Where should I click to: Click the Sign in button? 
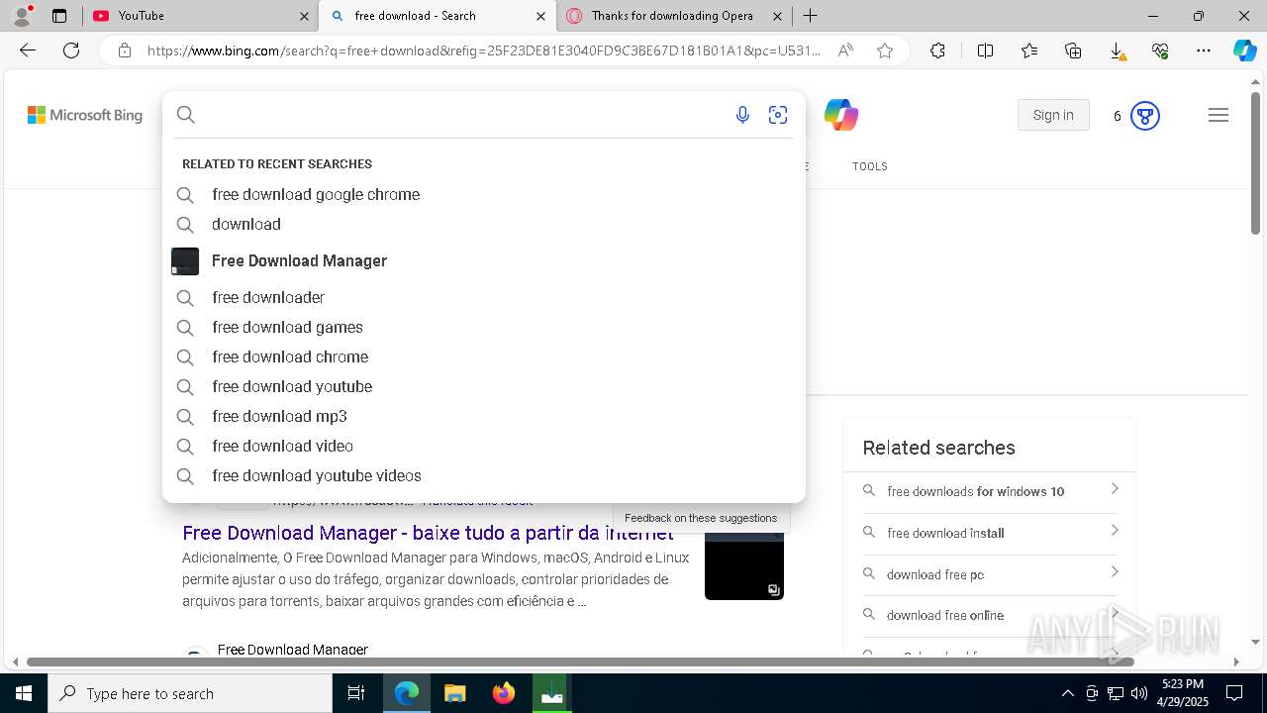click(x=1053, y=115)
